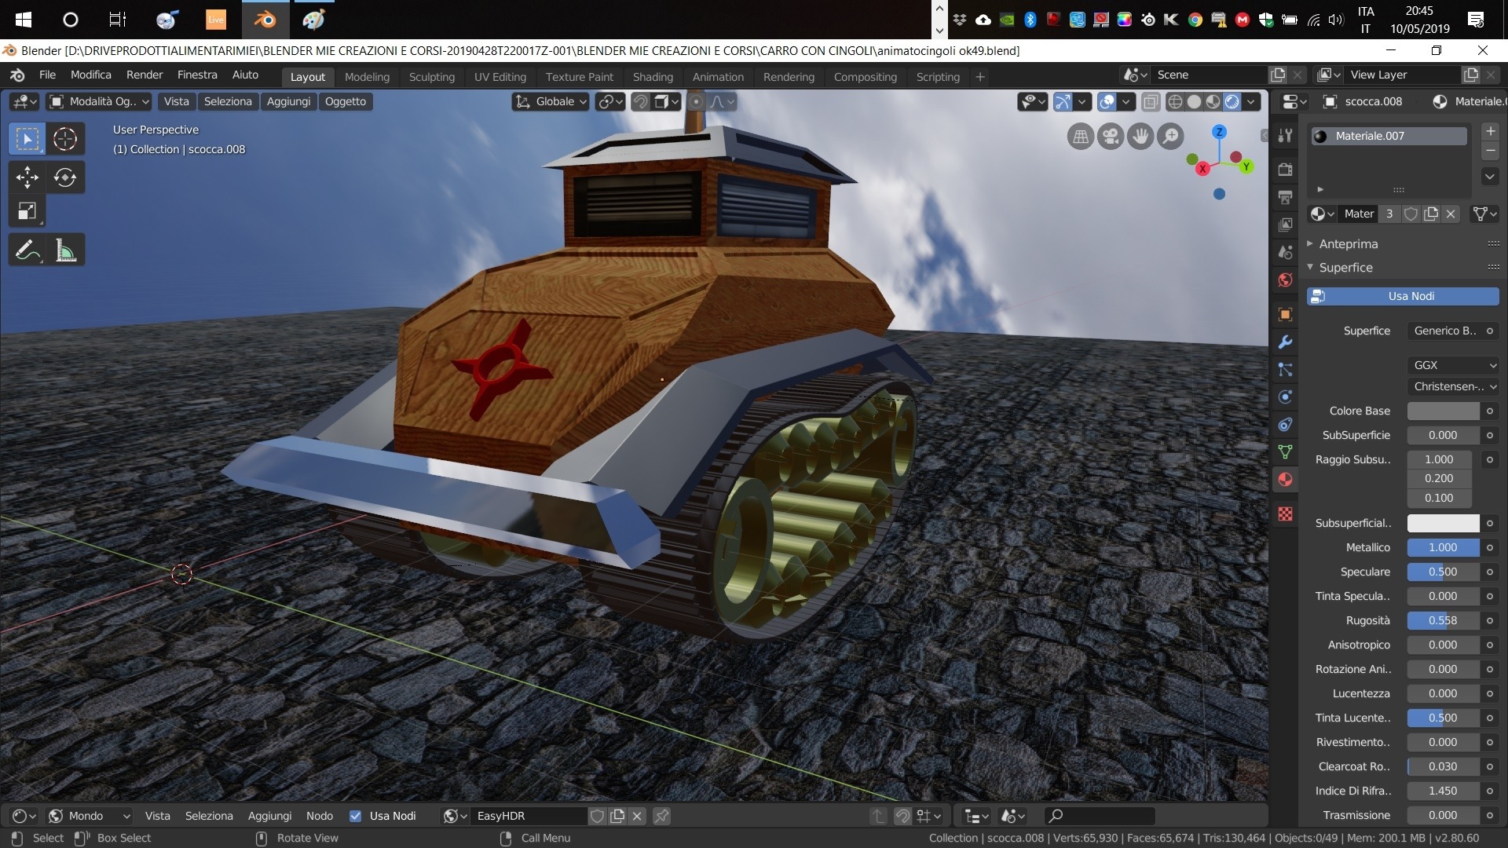Open the Particles properties tab

1286,369
